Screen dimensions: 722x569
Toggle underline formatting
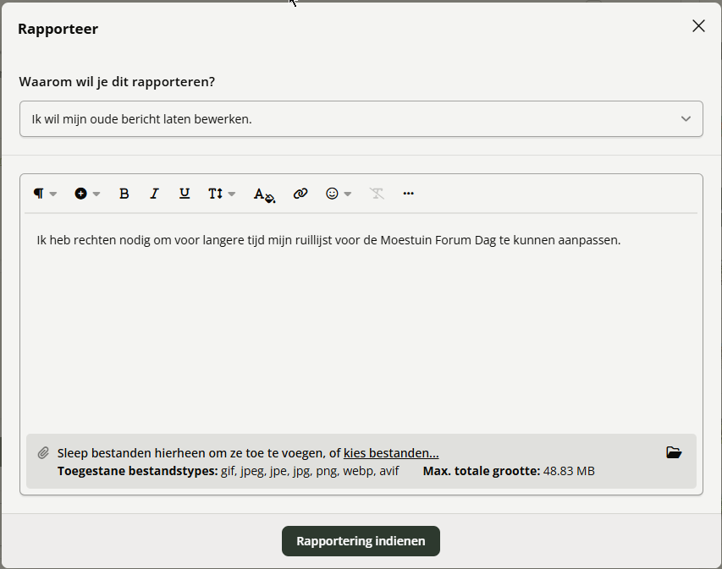click(x=185, y=194)
